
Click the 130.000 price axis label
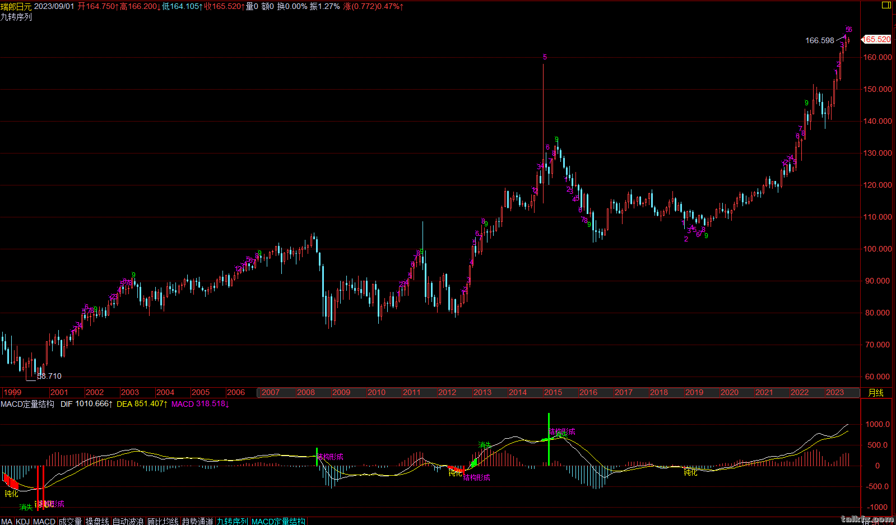878,153
